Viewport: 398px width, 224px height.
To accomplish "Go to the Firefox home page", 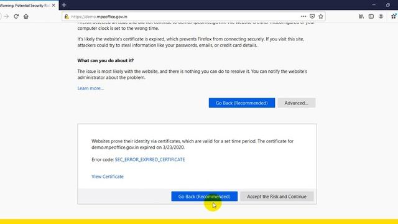I will click(x=26, y=17).
